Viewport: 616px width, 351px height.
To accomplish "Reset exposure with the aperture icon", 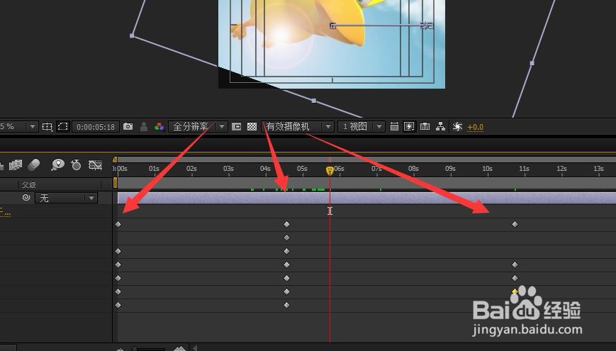I will 457,126.
